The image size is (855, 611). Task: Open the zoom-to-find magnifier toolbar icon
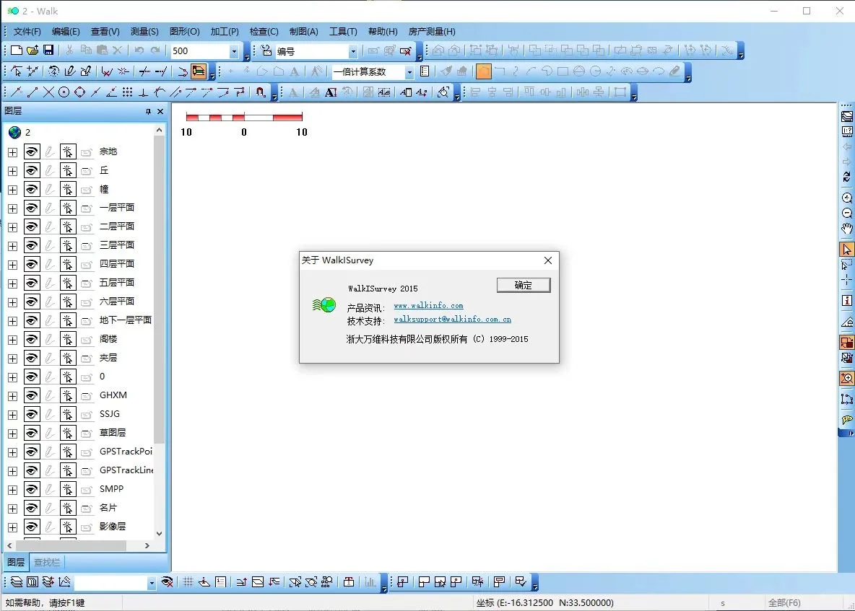[443, 92]
